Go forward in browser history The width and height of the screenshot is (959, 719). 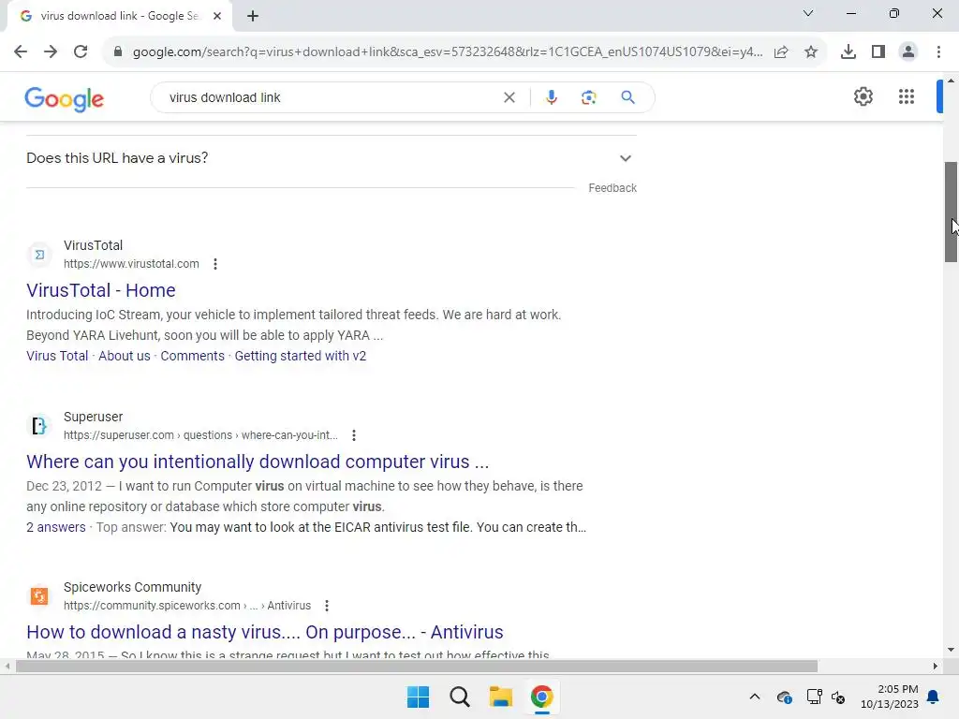click(51, 52)
